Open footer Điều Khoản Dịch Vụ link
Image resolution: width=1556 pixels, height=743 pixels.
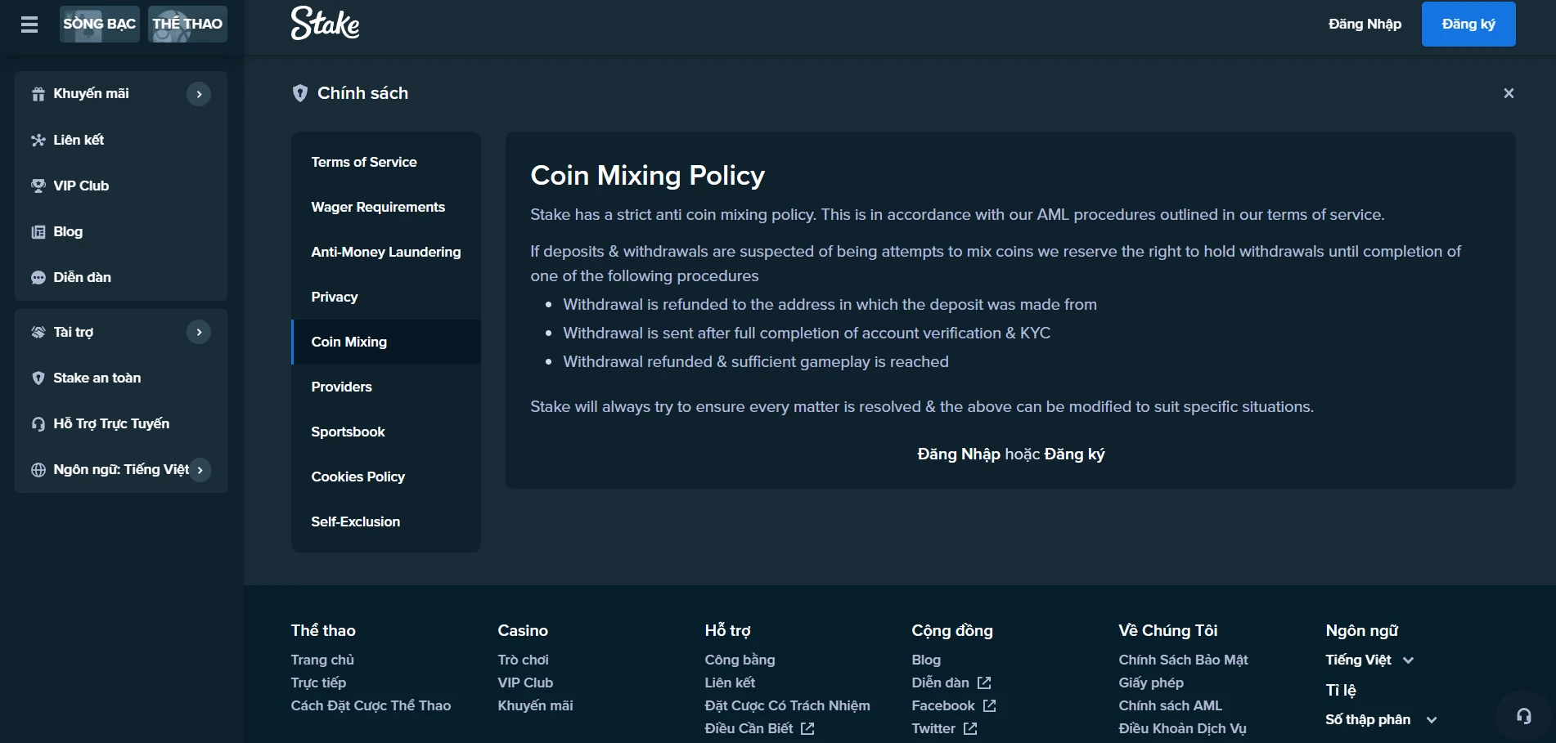pyautogui.click(x=1182, y=728)
